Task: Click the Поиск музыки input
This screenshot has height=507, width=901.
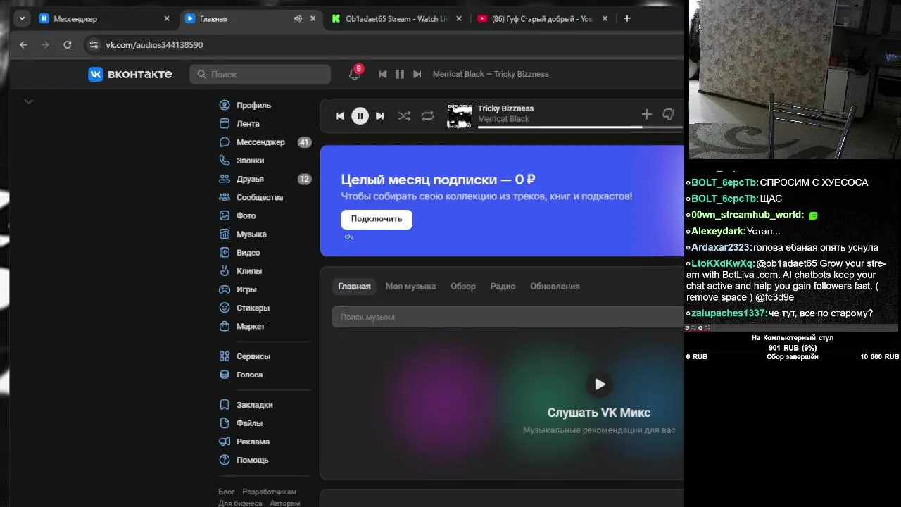Action: [x=508, y=317]
